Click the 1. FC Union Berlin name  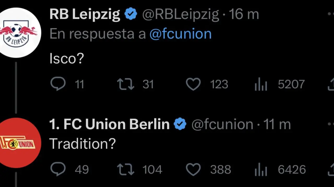pos(109,124)
